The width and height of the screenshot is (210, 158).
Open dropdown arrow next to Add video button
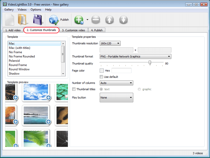pos(87,20)
